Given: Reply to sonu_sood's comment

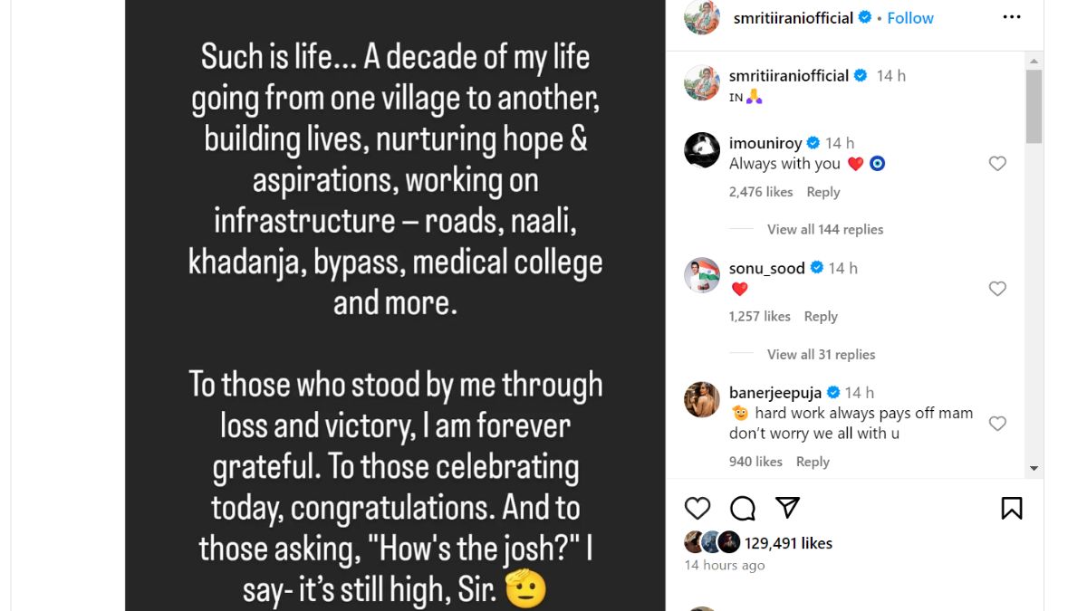Looking at the screenshot, I should pyautogui.click(x=821, y=317).
